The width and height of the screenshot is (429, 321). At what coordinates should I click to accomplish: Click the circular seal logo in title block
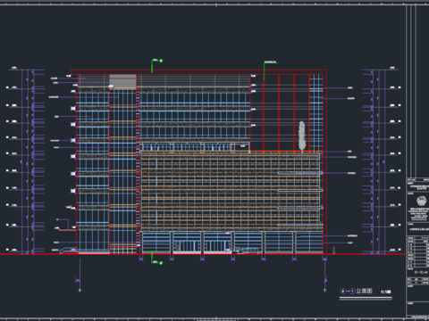point(422,202)
